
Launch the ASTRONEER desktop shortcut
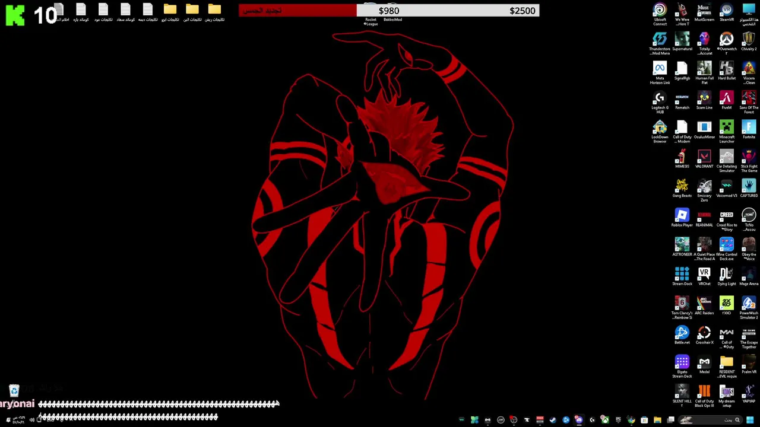pyautogui.click(x=682, y=248)
